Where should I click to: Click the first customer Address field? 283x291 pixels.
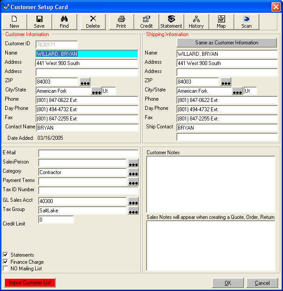click(87, 63)
